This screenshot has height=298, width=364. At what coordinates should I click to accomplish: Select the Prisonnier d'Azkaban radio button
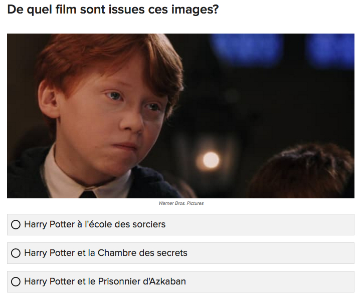point(16,282)
